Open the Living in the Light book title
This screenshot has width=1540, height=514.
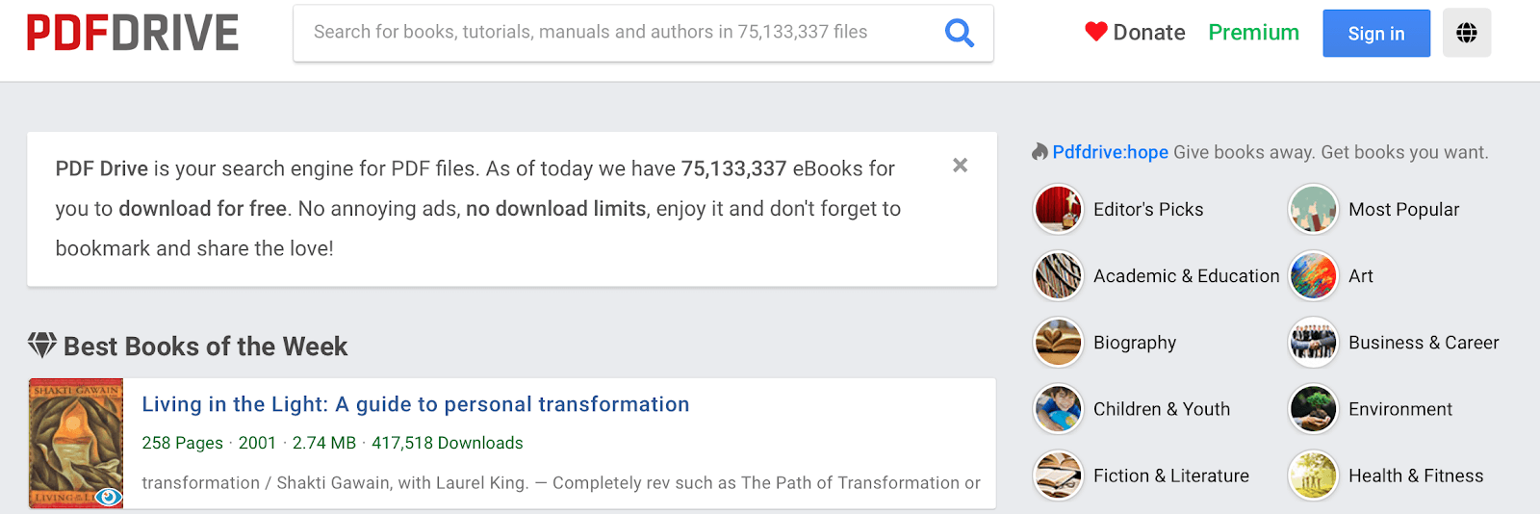click(x=416, y=404)
